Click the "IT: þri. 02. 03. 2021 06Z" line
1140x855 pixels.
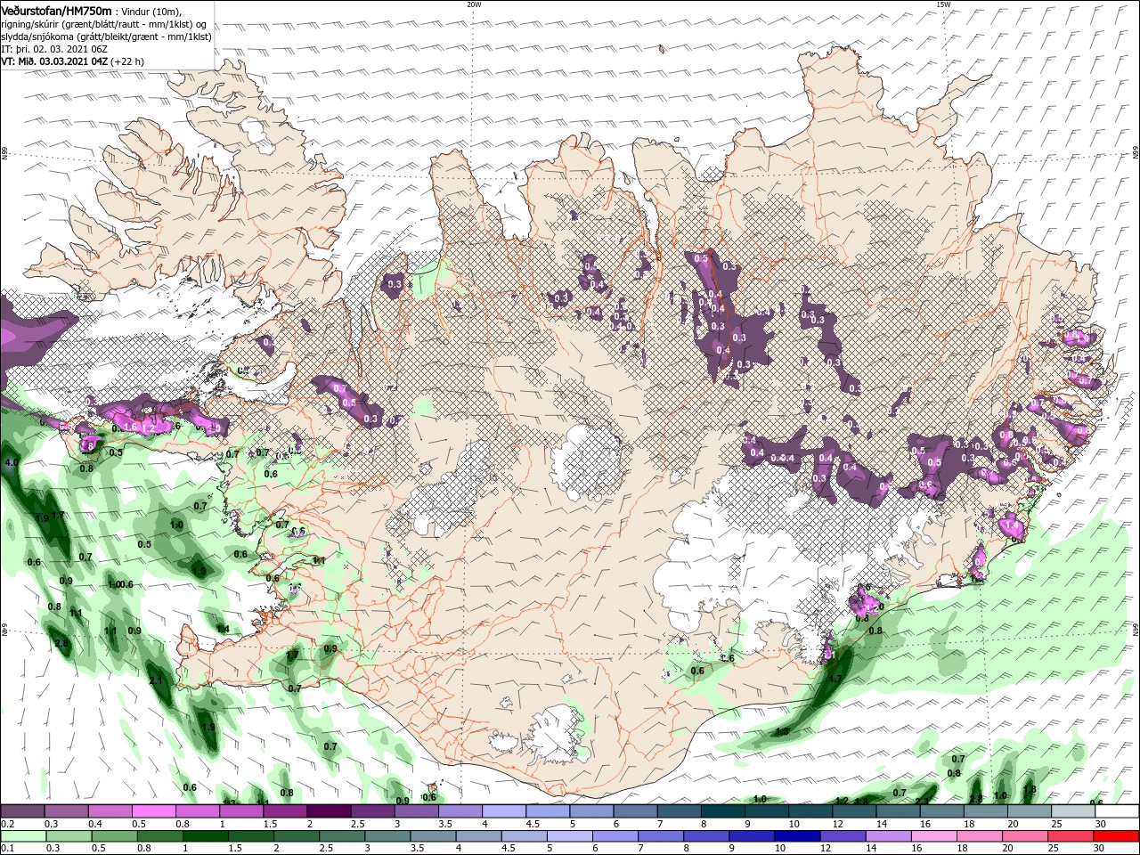coord(55,49)
